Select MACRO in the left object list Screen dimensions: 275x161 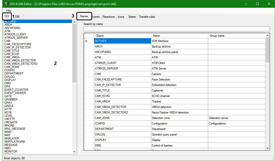point(9,125)
